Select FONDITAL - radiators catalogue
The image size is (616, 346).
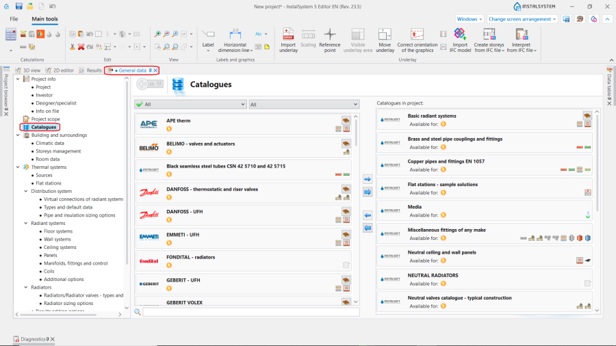243,261
